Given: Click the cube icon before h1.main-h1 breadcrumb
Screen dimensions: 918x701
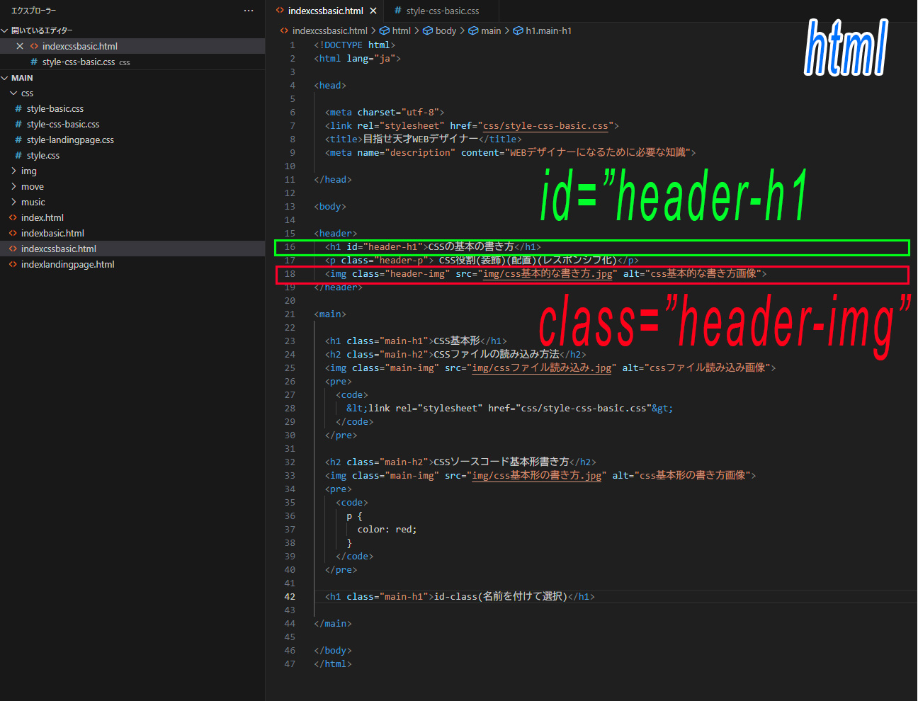Looking at the screenshot, I should coord(518,30).
